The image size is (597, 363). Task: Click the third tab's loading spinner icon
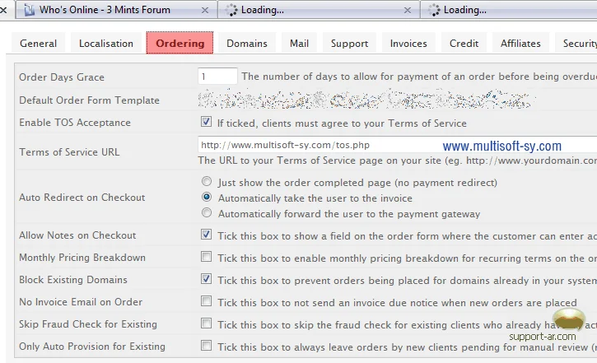click(x=432, y=10)
